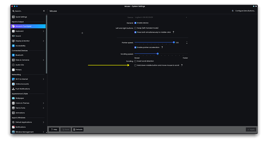Show help for middle button scroll question mark
This screenshot has width=268, height=145.
coord(182,65)
